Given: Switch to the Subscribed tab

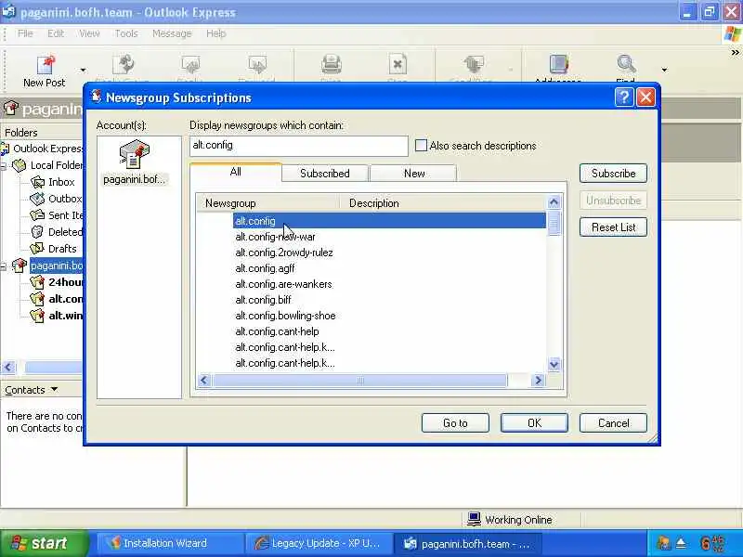Looking at the screenshot, I should pos(324,174).
